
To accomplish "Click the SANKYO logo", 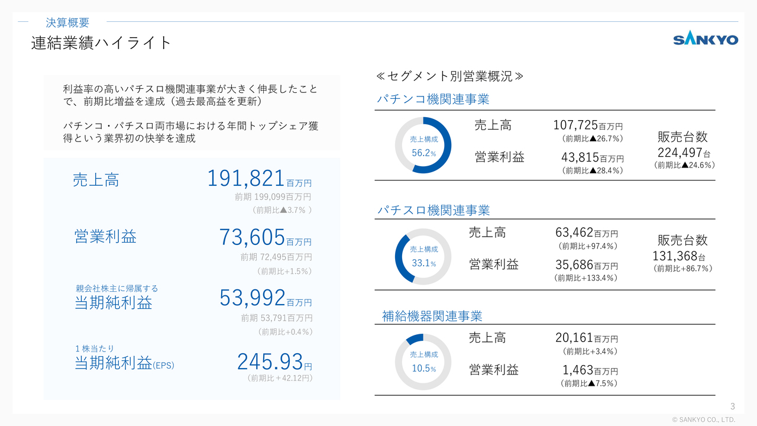I will [705, 39].
